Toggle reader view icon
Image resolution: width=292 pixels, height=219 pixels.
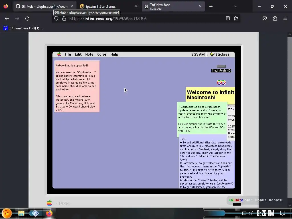pos(228,18)
